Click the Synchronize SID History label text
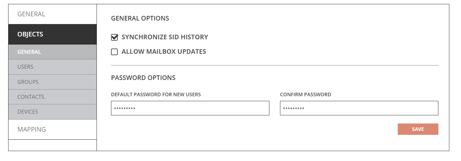Screen dimensions: 461x161 coord(165,37)
